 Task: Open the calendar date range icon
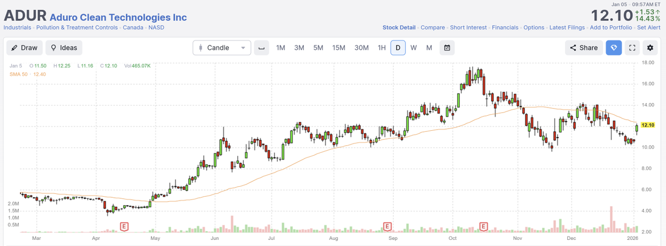(447, 48)
